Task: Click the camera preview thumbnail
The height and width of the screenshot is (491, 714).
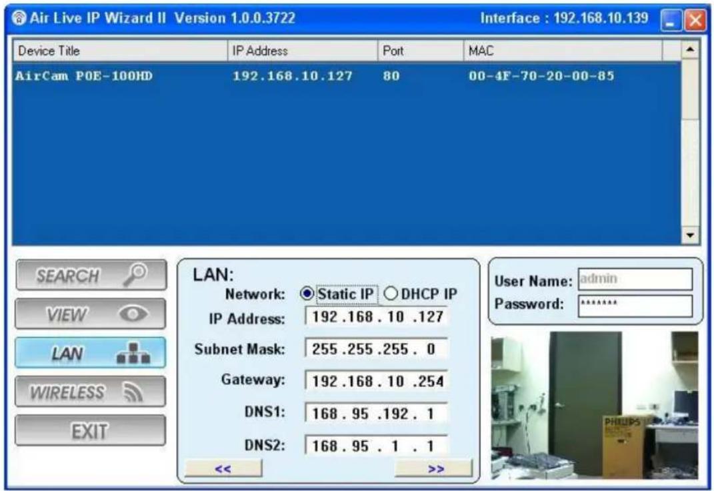Action: click(x=594, y=404)
